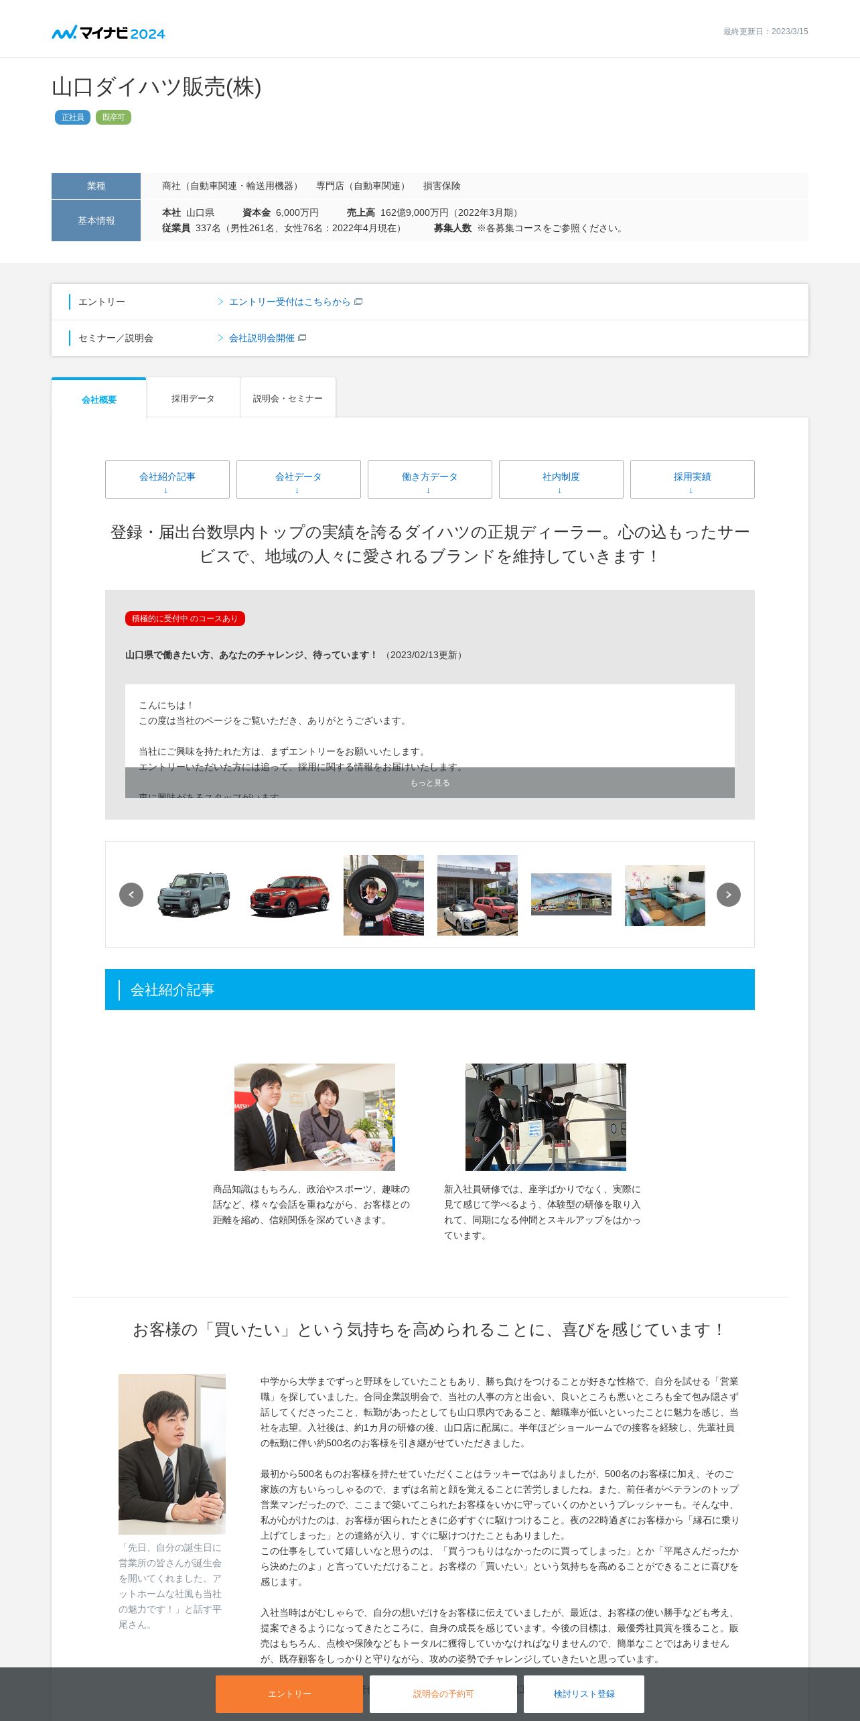This screenshot has height=1721, width=860.
Task: Show previous photos with left carousel arrow
Action: (131, 895)
